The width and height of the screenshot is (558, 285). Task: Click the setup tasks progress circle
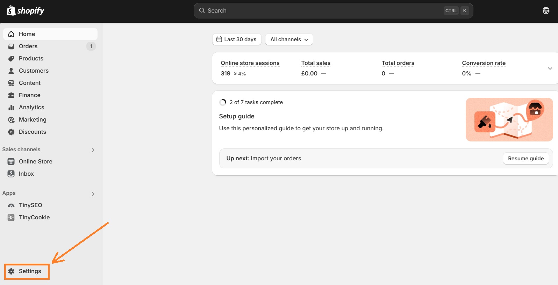pyautogui.click(x=223, y=102)
